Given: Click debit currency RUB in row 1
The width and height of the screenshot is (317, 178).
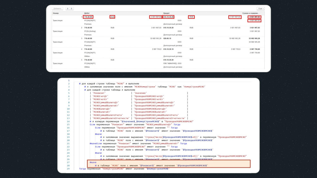Looking at the screenshot, I should tap(112, 17).
